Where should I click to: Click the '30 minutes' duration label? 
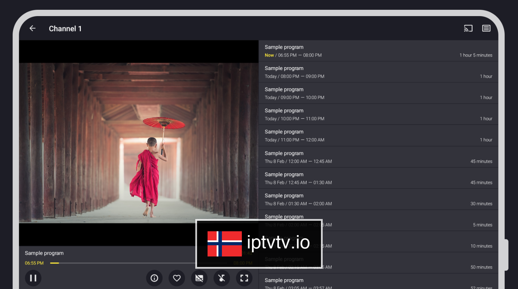(x=481, y=204)
